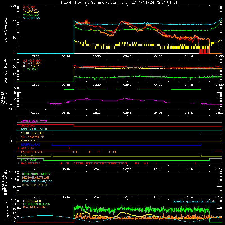Select the 50-100 keV legend label

[x=32, y=18]
